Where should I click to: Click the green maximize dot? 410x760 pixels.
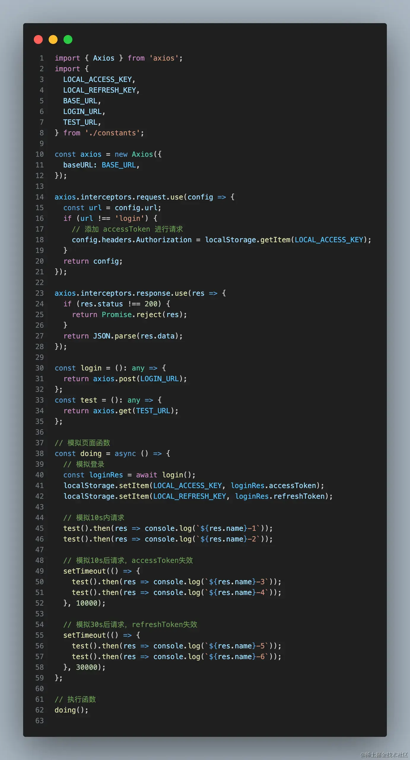[x=68, y=39]
